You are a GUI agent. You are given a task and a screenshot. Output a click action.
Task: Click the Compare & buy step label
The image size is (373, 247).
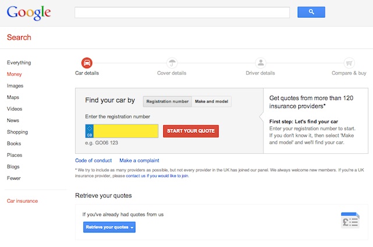(349, 73)
